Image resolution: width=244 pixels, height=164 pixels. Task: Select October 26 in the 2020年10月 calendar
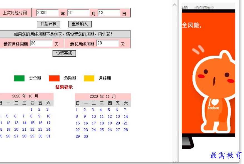point(8,136)
